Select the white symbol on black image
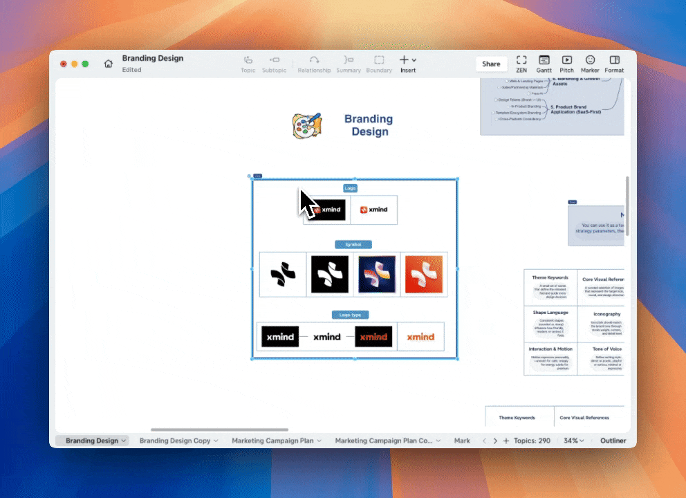Screen dimensions: 686x498 [329, 275]
